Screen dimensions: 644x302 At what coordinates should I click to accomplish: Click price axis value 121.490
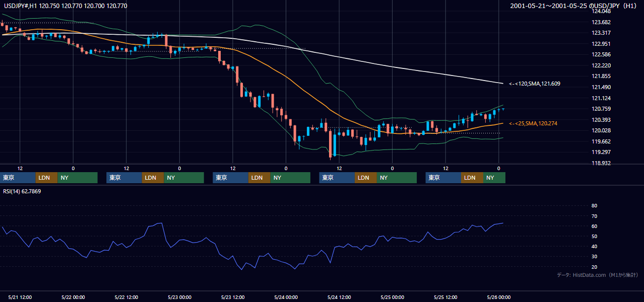tap(601, 87)
